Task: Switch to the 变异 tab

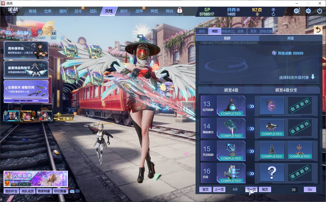Action: [253, 31]
